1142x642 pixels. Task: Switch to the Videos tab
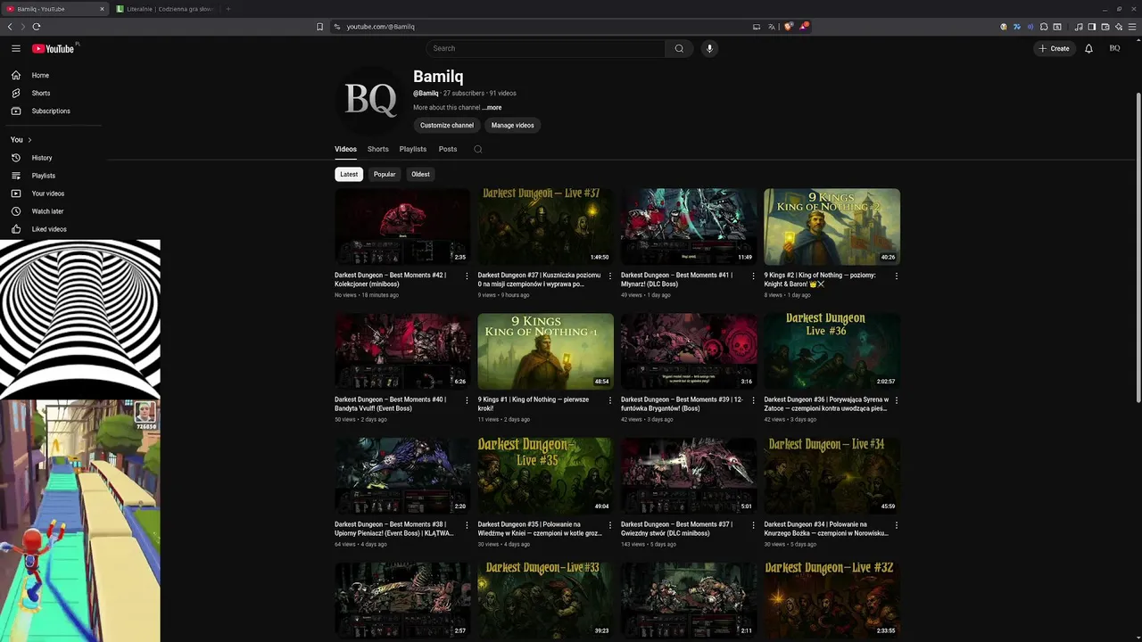(x=345, y=149)
